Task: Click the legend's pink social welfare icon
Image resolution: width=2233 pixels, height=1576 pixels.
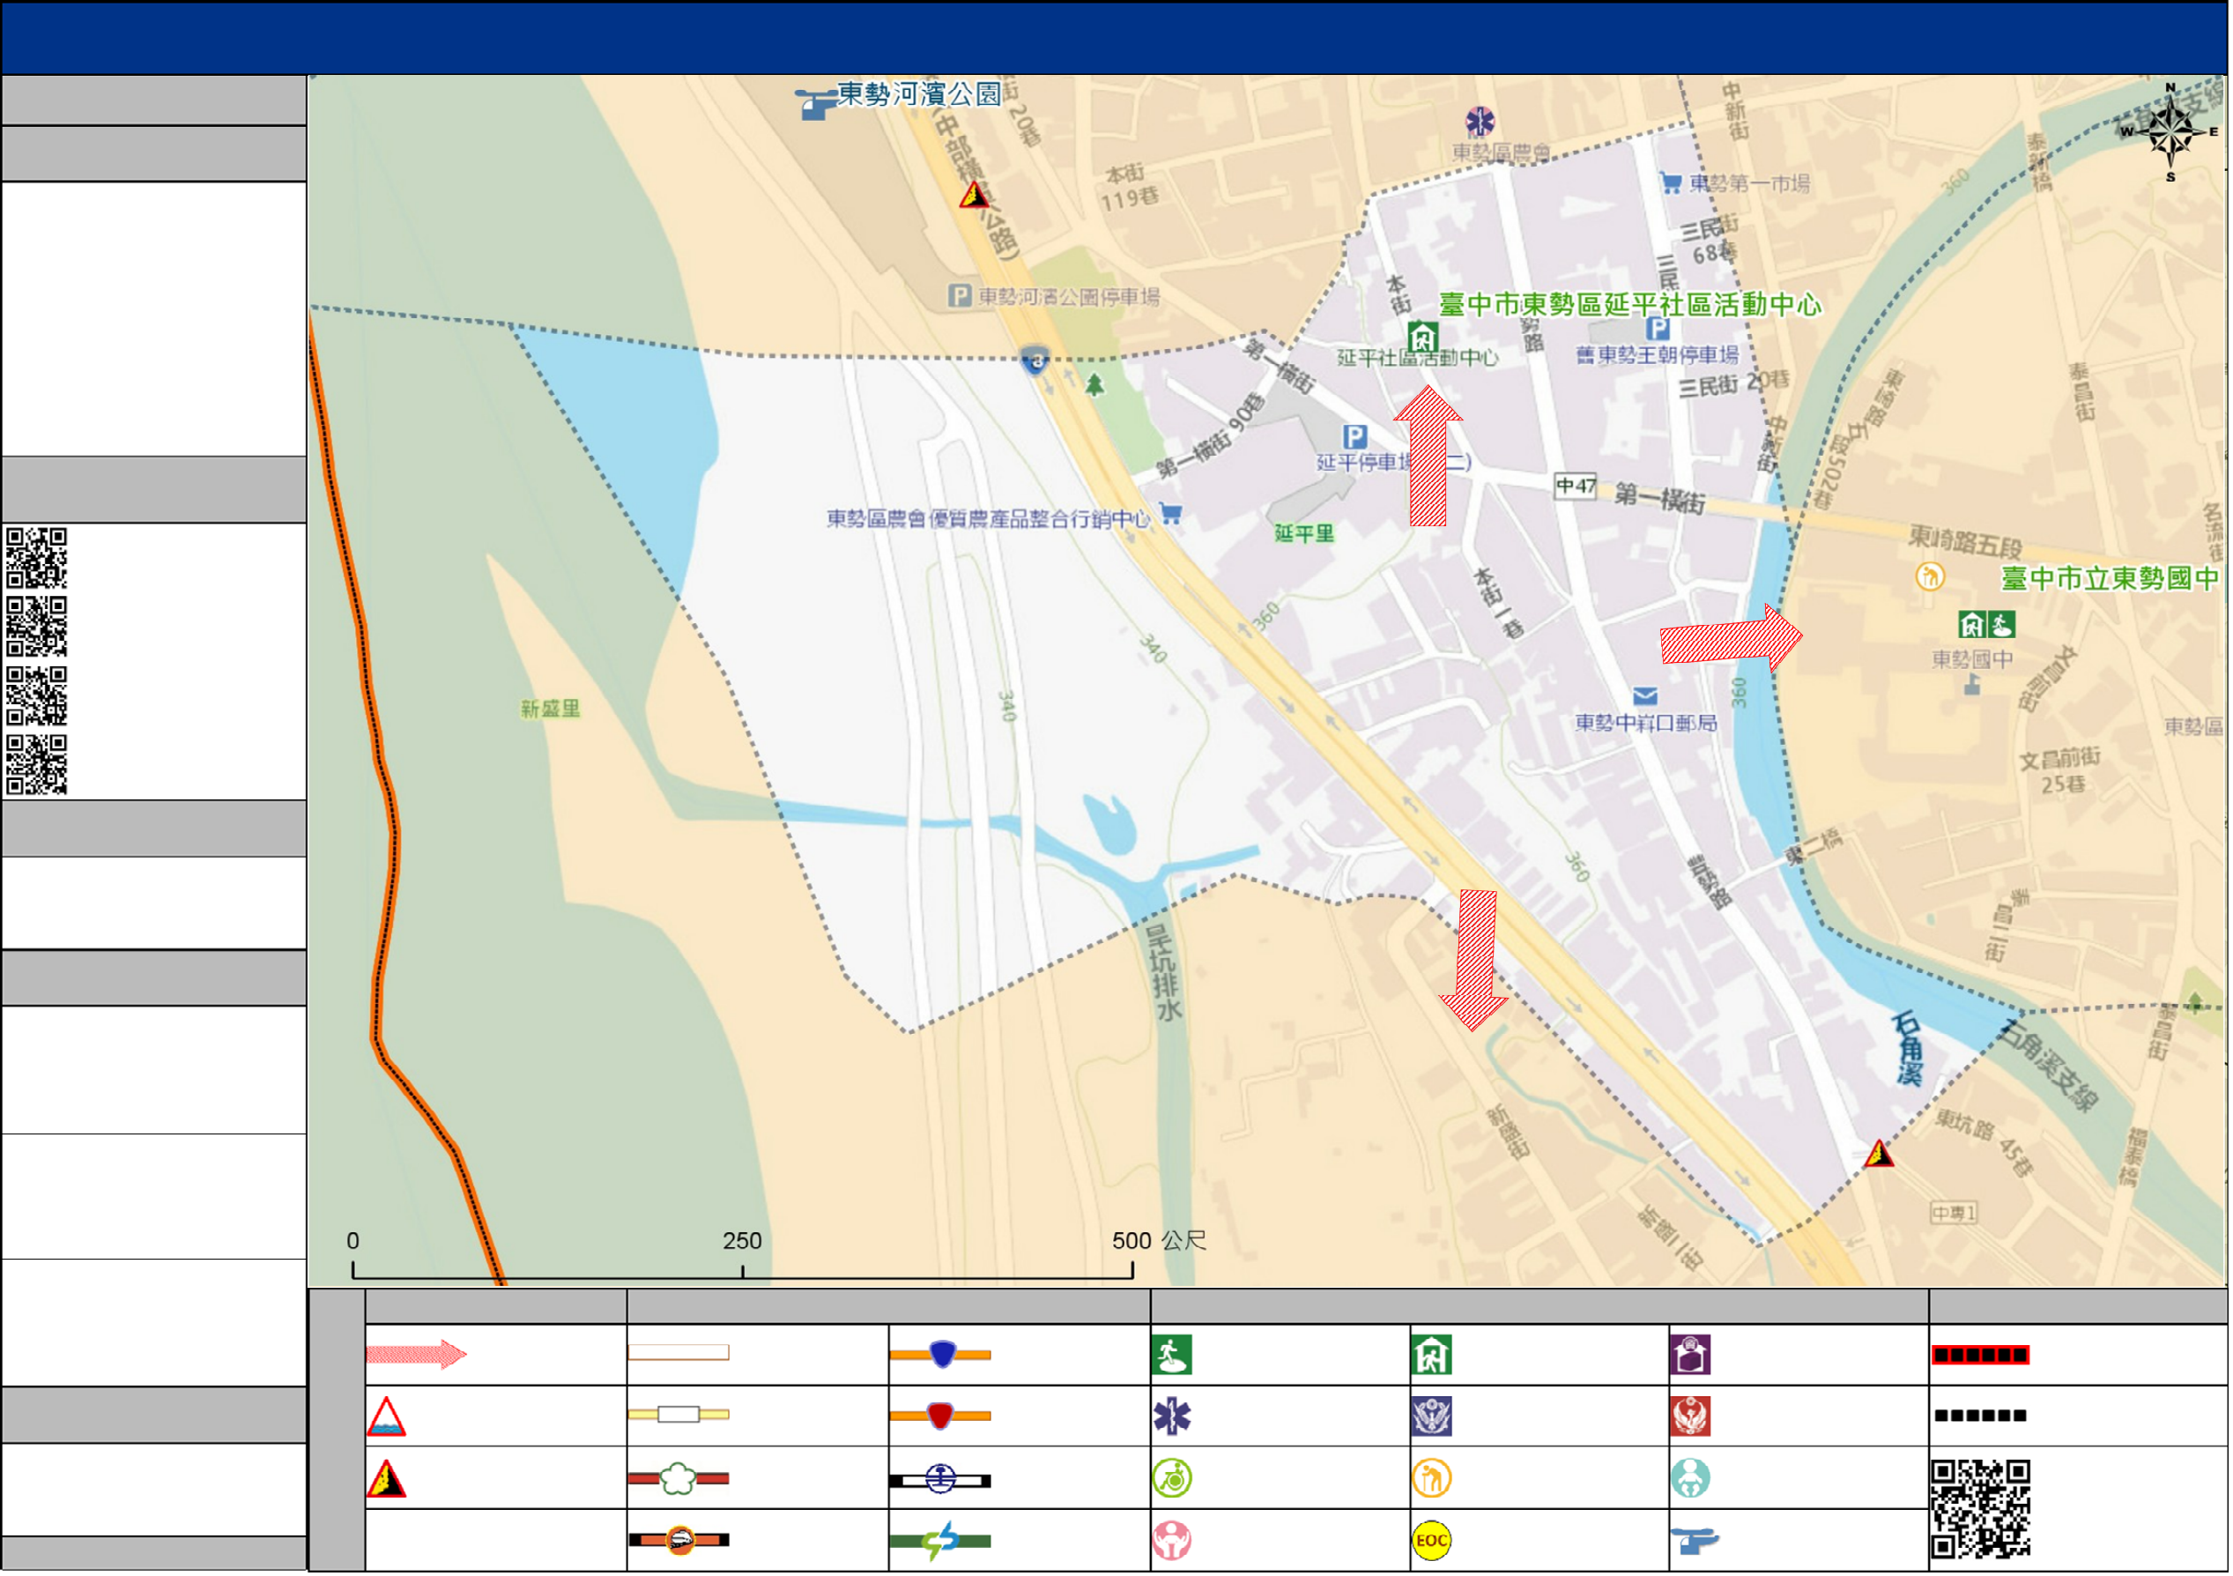Action: pyautogui.click(x=1172, y=1541)
